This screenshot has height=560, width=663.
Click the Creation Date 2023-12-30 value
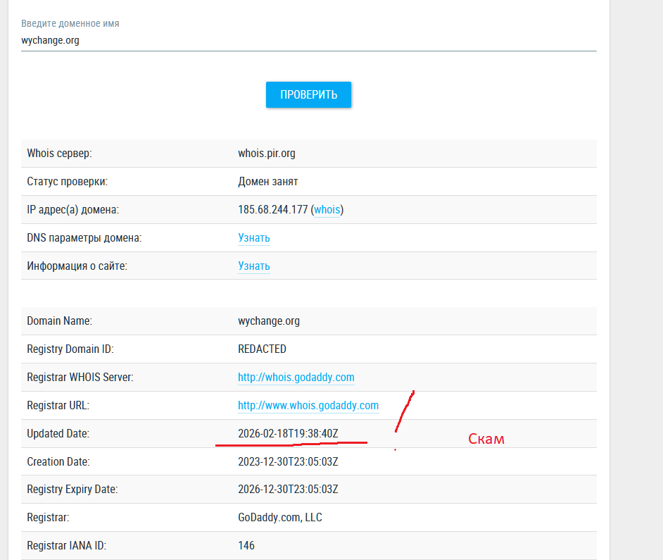[x=288, y=461]
